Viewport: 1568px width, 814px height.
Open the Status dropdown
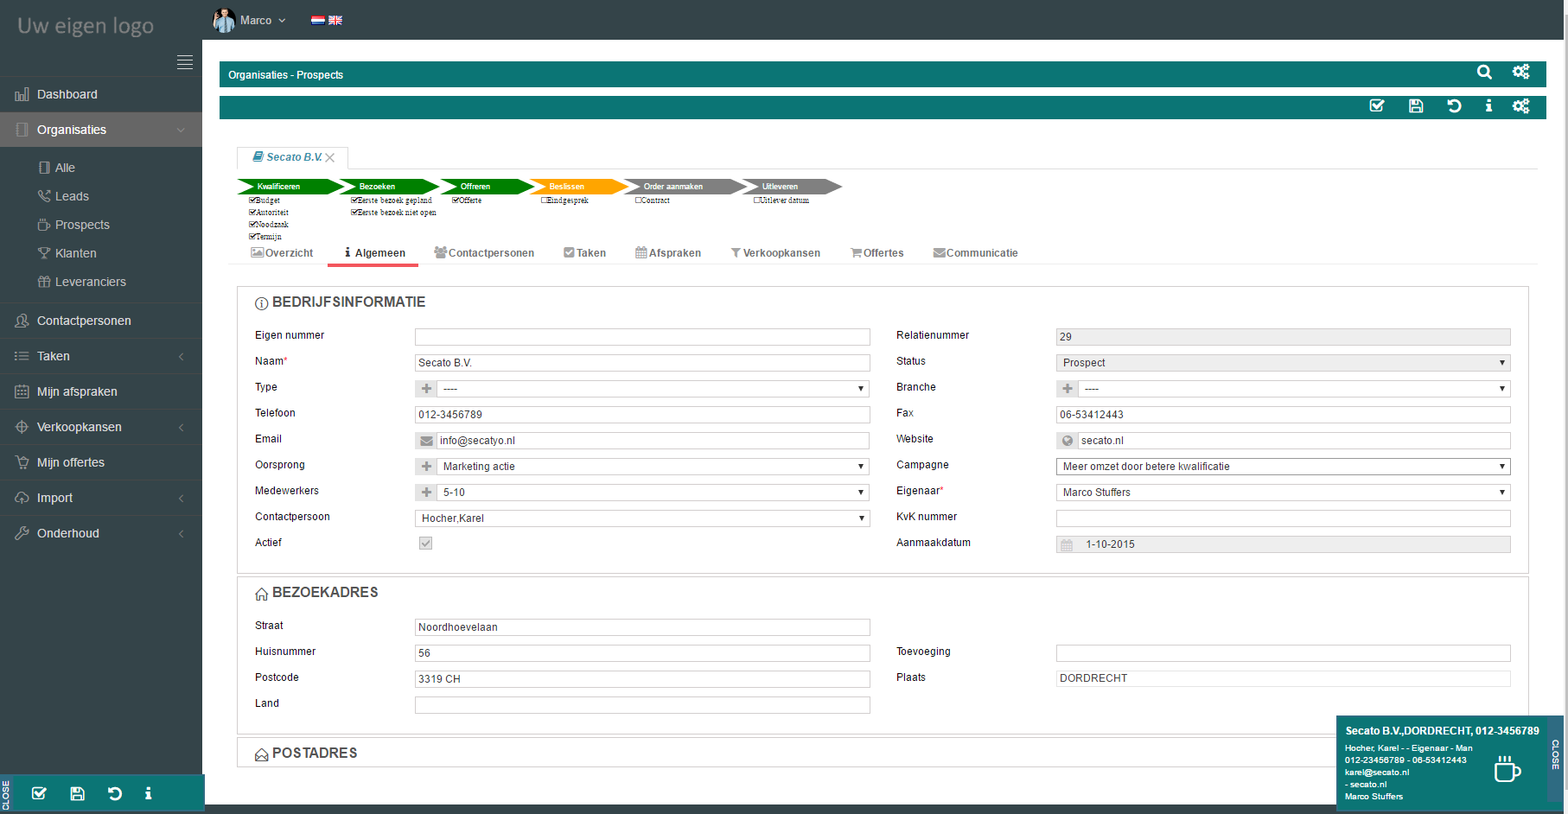[1283, 363]
